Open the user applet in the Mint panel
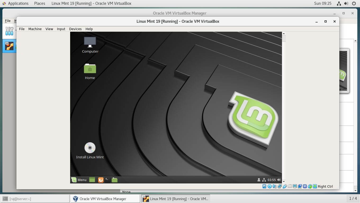Screen dimensions: 360x203 pos(259,179)
